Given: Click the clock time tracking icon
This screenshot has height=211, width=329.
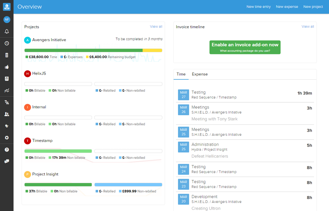Looking at the screenshot, I should [x=7, y=43].
